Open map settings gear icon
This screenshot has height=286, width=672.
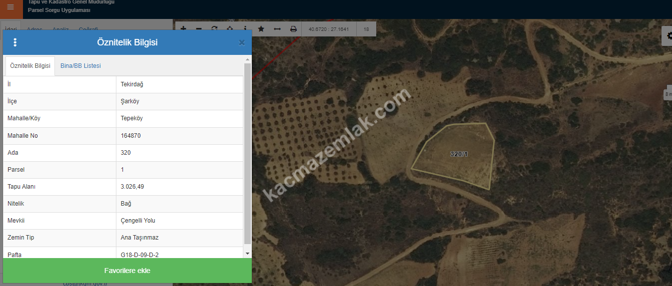[x=668, y=36]
